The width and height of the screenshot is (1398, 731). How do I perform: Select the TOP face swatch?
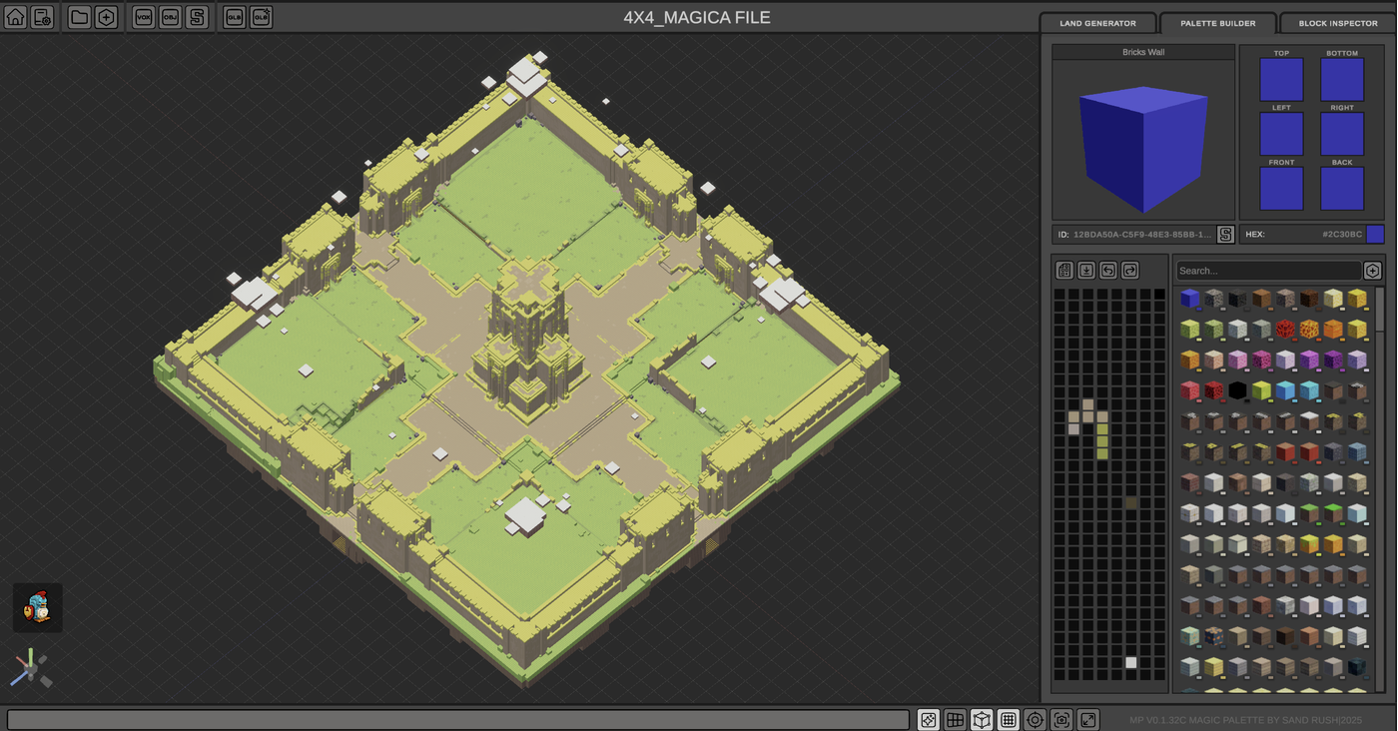coord(1281,80)
